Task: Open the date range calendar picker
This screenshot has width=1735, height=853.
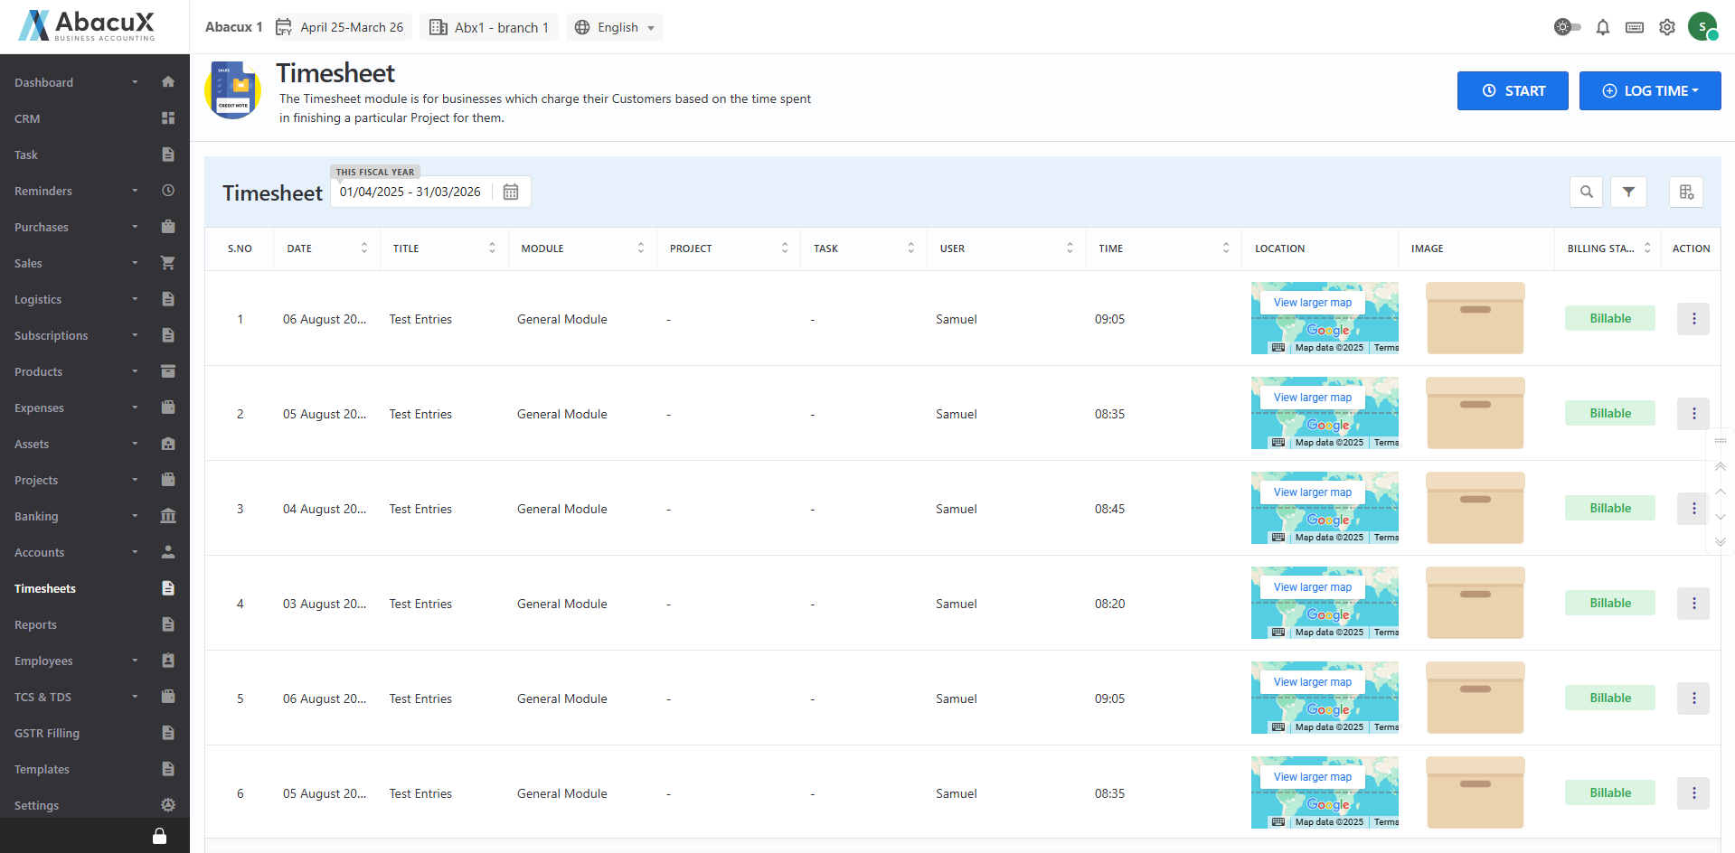Action: (511, 192)
